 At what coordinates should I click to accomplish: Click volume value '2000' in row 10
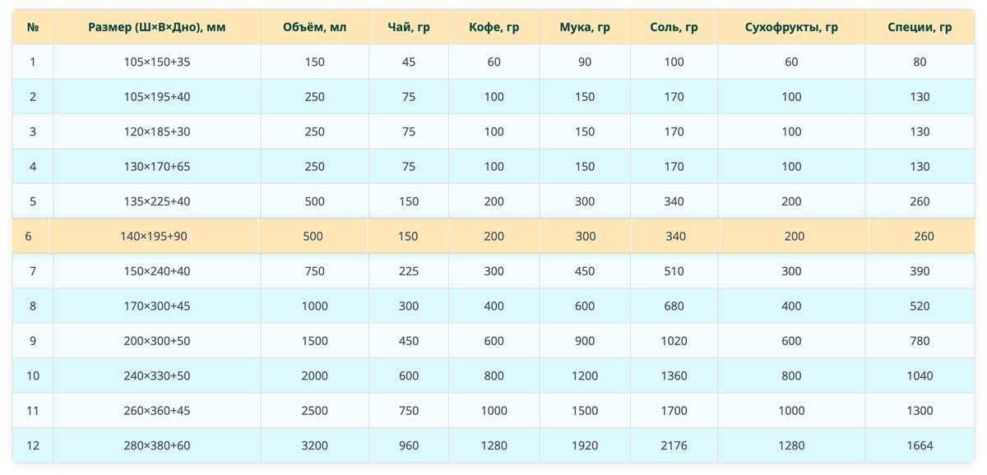314,376
